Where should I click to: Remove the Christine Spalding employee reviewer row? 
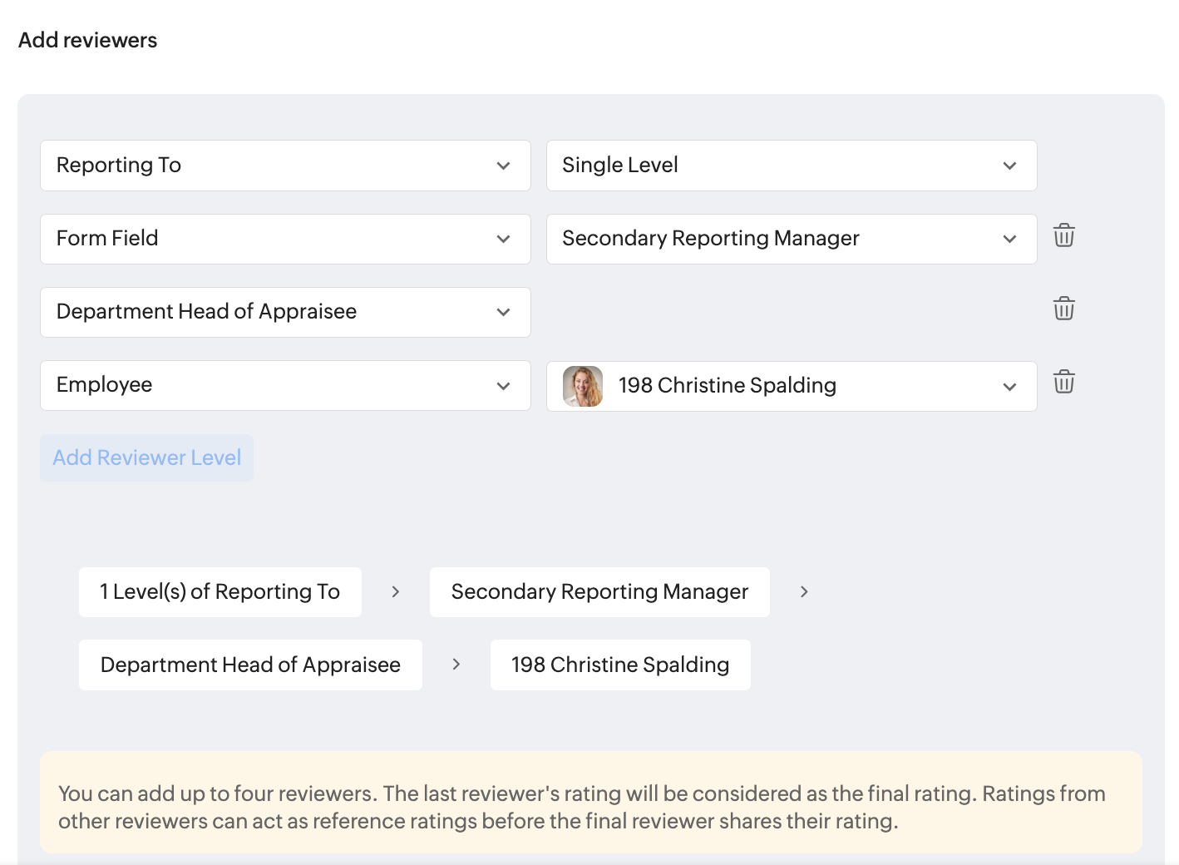[1063, 383]
